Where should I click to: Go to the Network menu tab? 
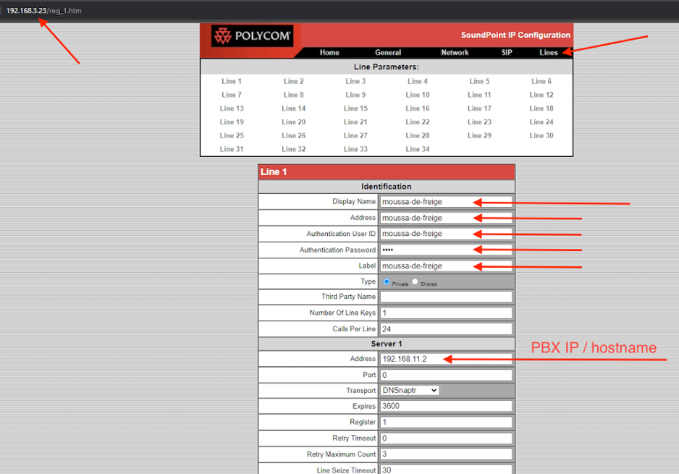[455, 53]
